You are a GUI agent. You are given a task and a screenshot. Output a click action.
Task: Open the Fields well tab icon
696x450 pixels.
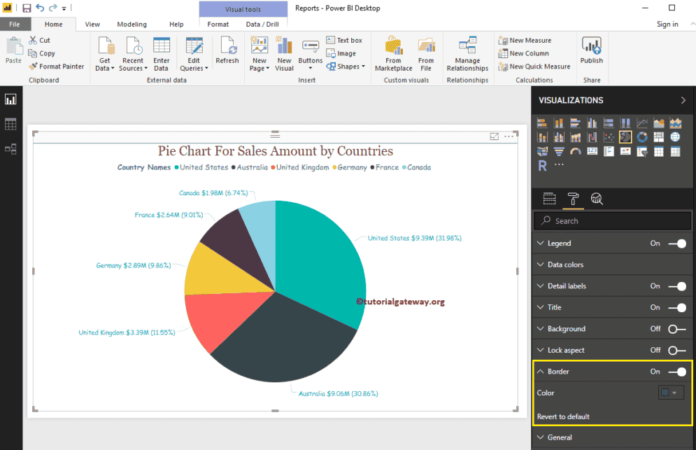pos(550,199)
